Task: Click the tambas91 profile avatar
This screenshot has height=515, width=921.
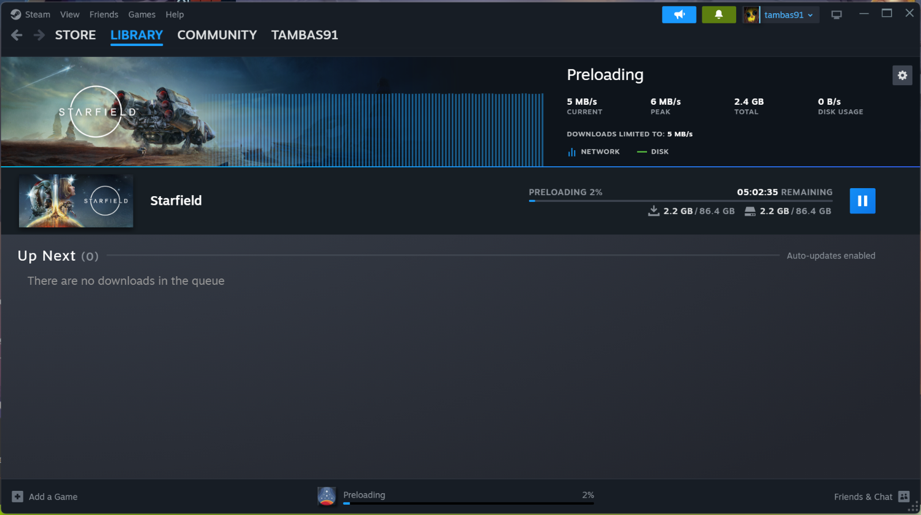Action: pos(751,15)
